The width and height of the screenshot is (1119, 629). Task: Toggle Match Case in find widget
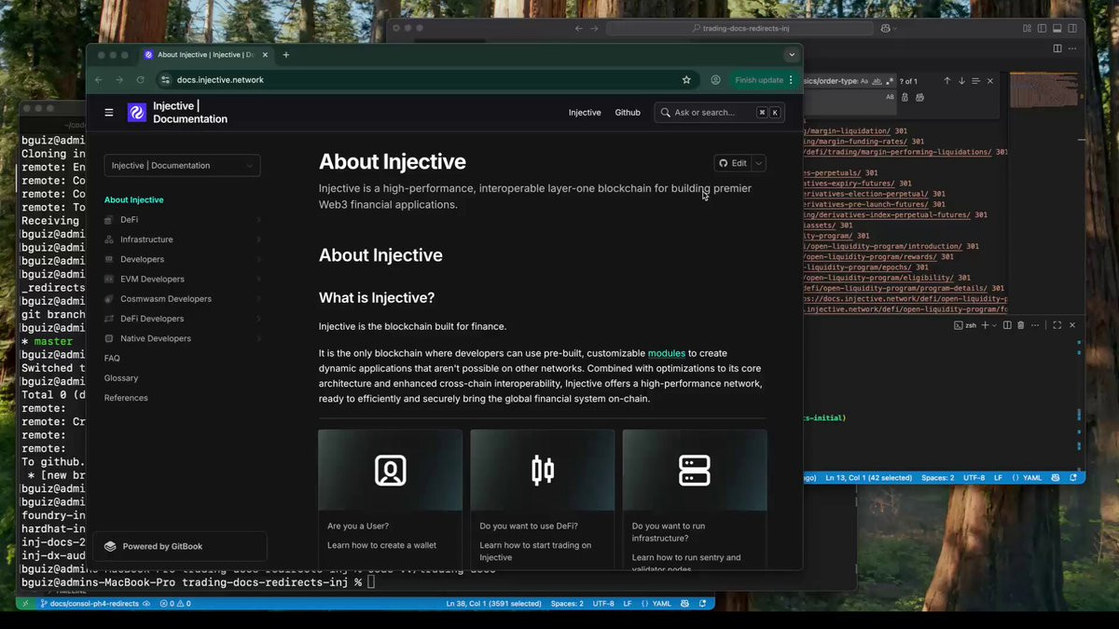(x=864, y=81)
